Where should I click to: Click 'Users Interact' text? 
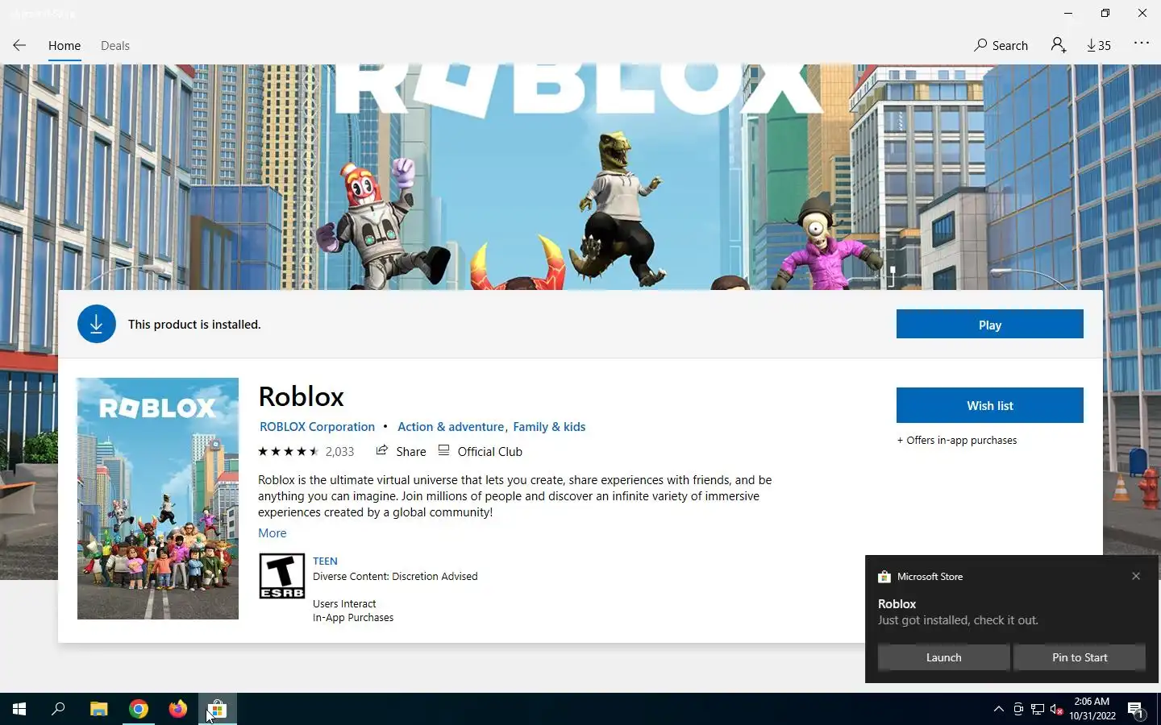point(344,604)
